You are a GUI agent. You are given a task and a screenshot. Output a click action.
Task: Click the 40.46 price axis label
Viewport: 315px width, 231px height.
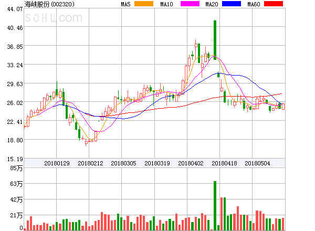[15, 28]
